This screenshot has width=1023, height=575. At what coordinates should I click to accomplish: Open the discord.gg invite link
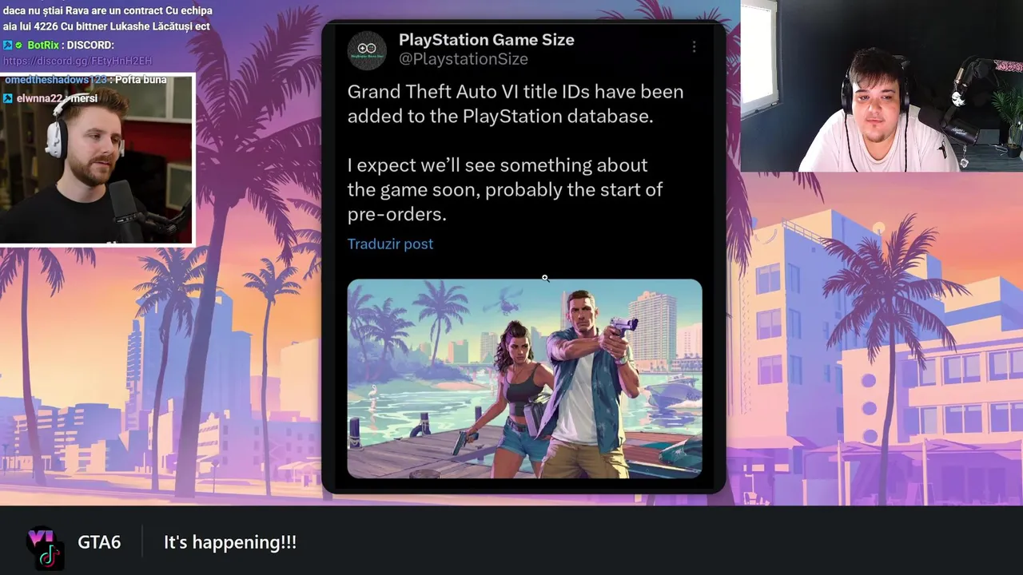click(78, 61)
